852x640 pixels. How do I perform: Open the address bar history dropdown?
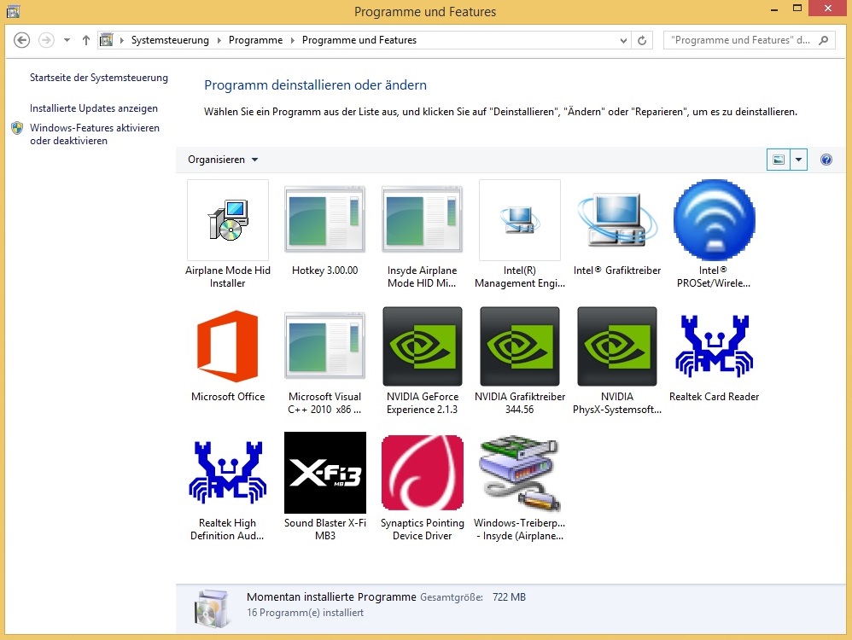point(624,40)
